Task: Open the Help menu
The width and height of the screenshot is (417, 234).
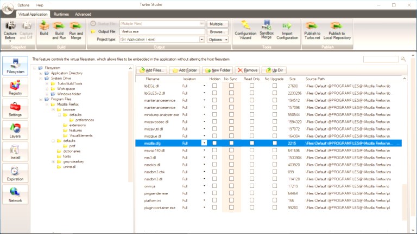Action: 40,5
